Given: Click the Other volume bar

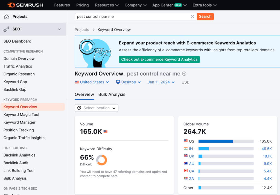Looking at the screenshot, I should [226, 188].
